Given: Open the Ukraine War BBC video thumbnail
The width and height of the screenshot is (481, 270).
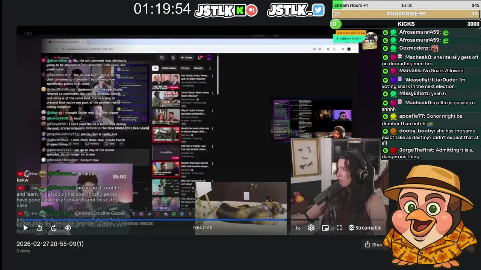Looking at the screenshot, I should tap(166, 134).
